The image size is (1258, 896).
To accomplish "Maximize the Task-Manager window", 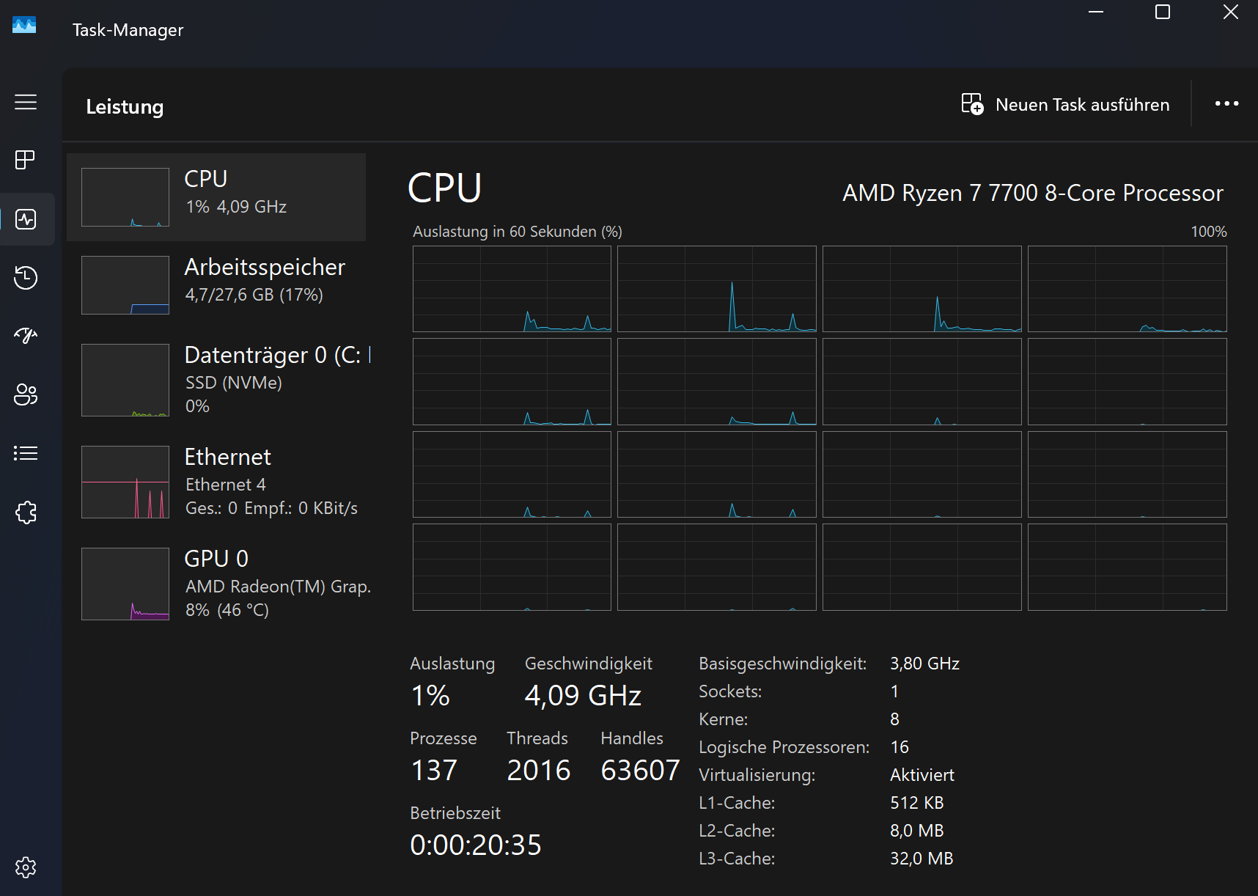I will pos(1163,12).
